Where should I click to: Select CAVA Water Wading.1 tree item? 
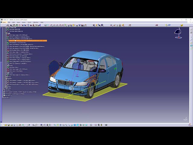(20, 58)
